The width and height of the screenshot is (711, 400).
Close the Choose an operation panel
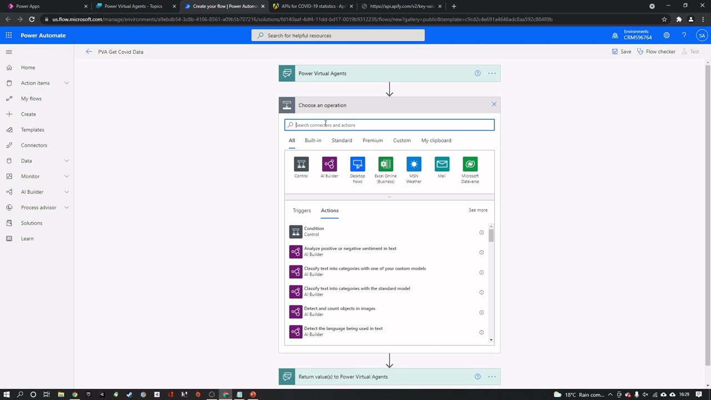494,104
